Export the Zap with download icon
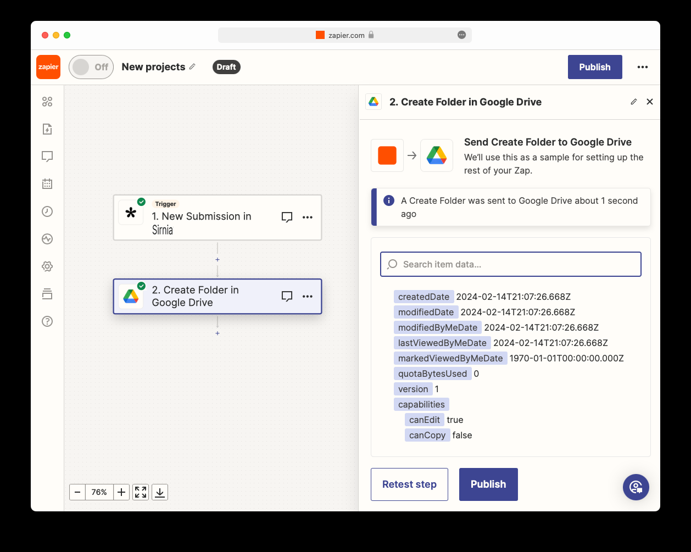The height and width of the screenshot is (552, 691). (x=160, y=492)
